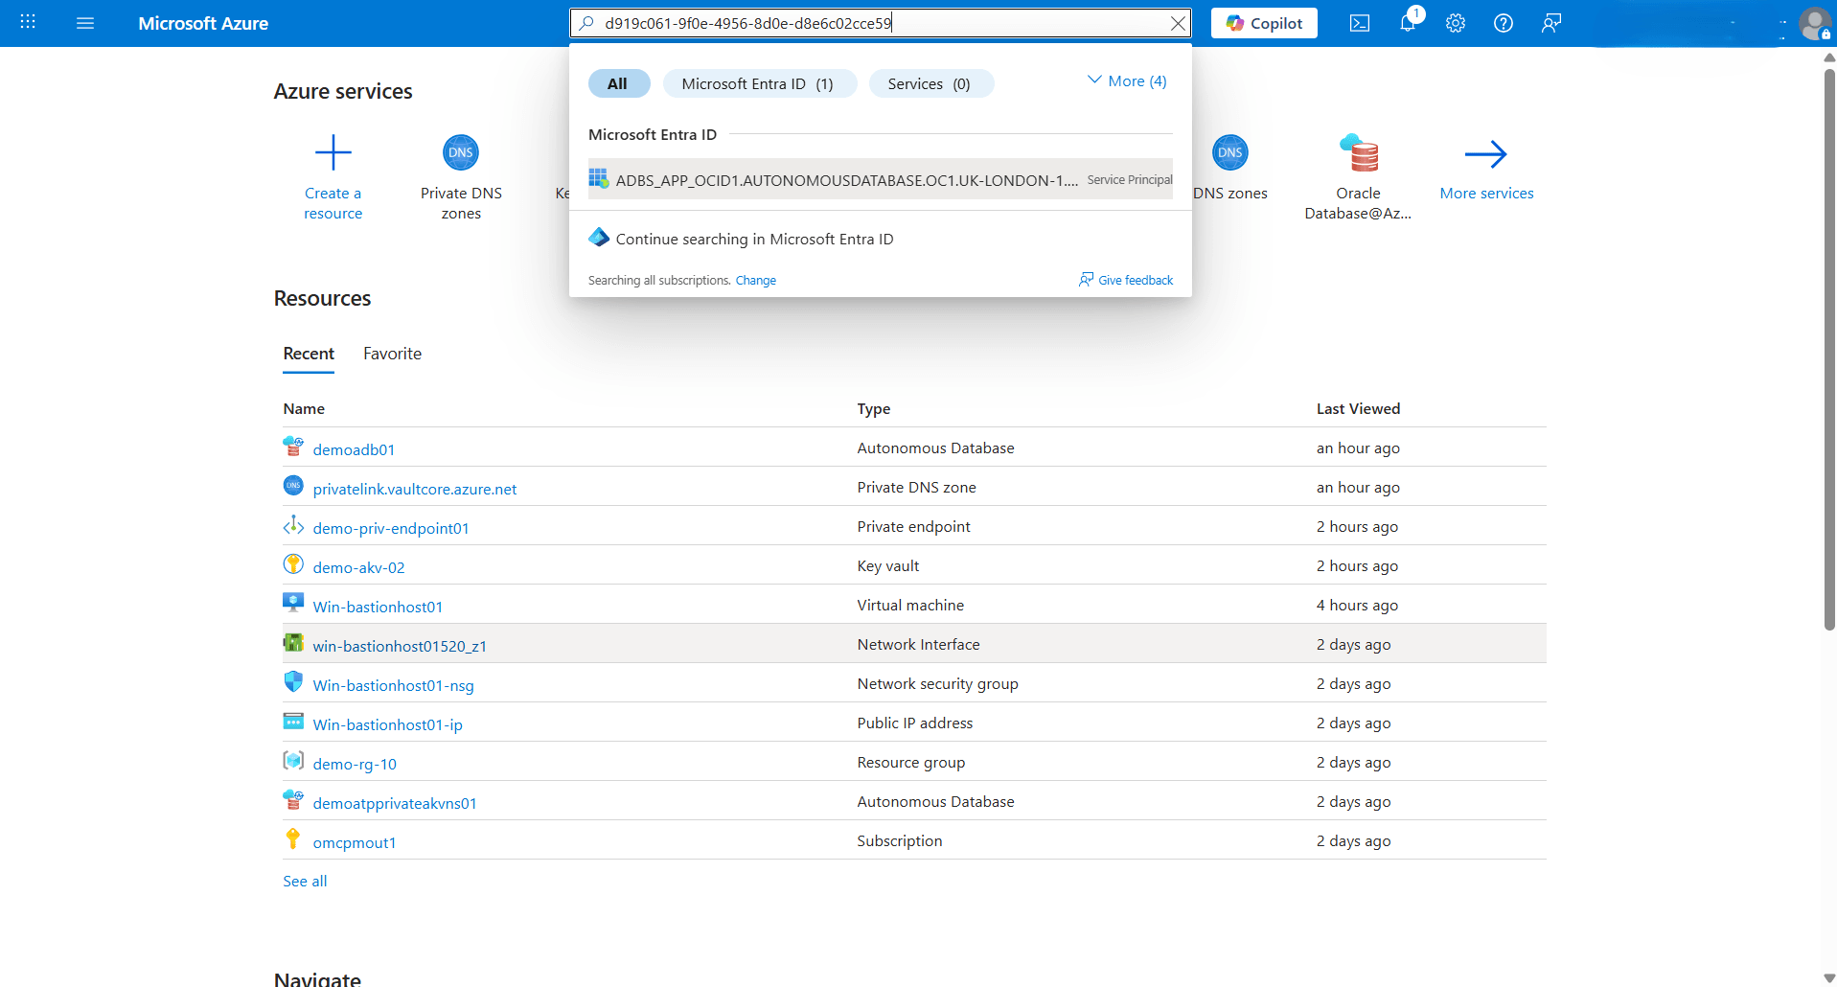Clear the search box text
The image size is (1837, 987).
tap(1178, 23)
